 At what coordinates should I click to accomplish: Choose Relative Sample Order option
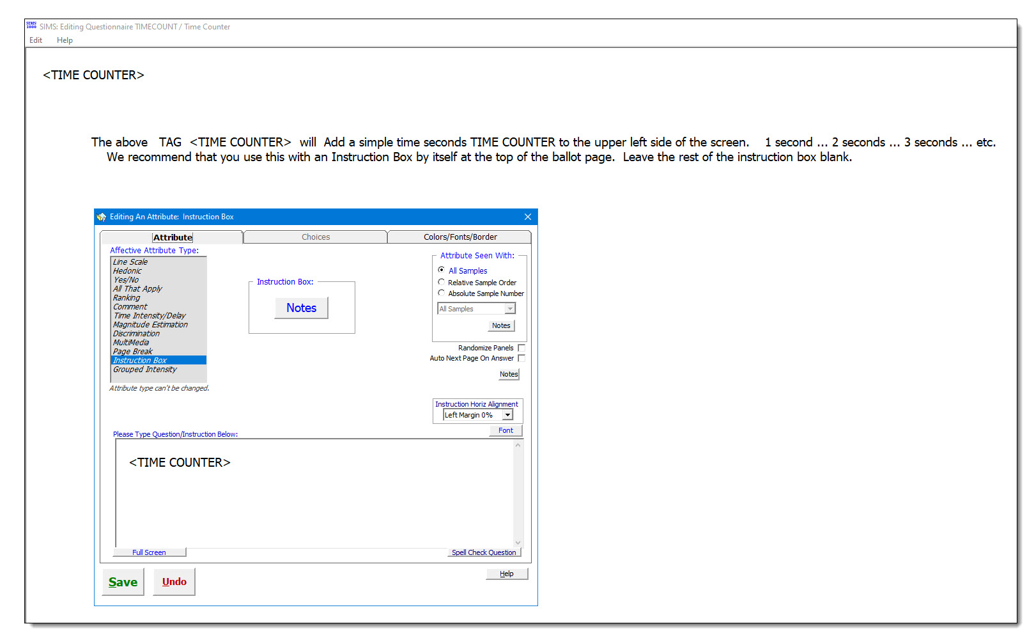442,282
